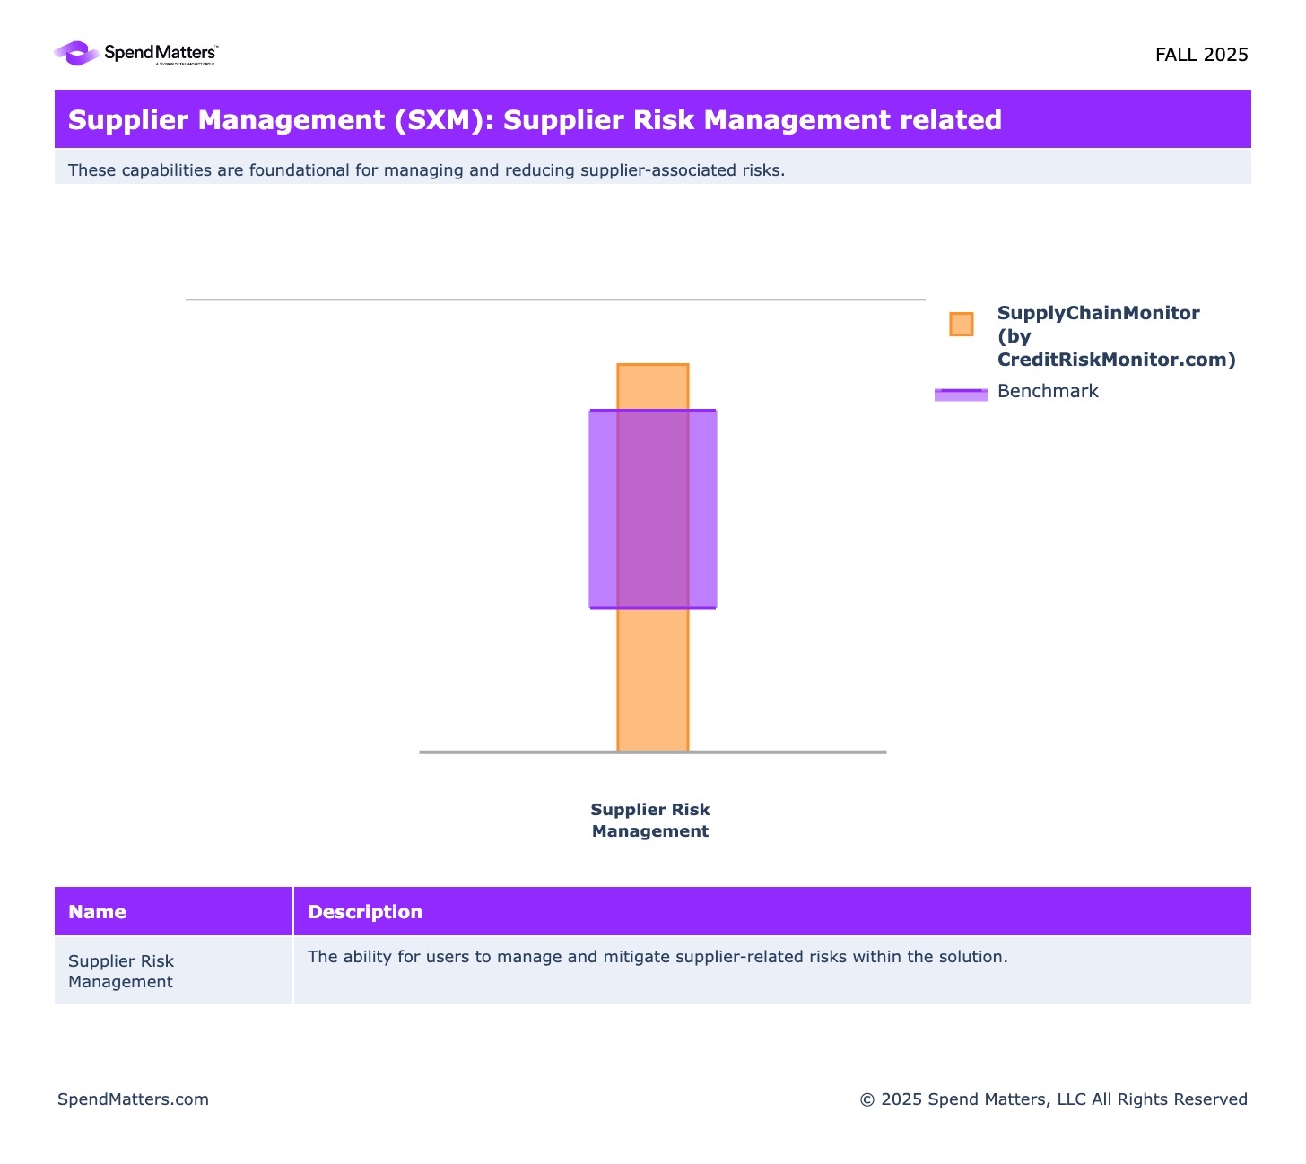The width and height of the screenshot is (1306, 1164).
Task: Select the SupplyChainMonitor legend label
Action: tap(1115, 336)
